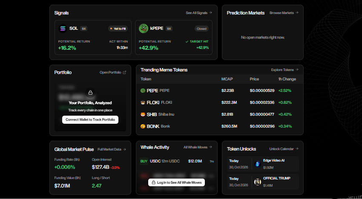Viewport: 362px width, 199px height.
Task: Click the 9X leverage badge on SOL
Action: (x=83, y=28)
